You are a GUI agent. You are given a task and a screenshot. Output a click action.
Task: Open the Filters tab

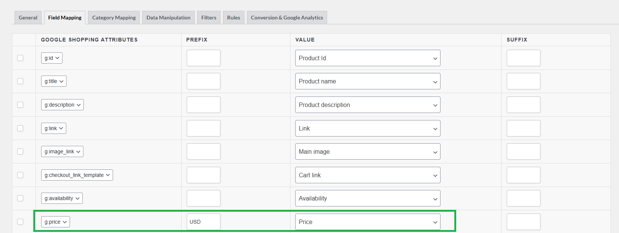tap(208, 18)
